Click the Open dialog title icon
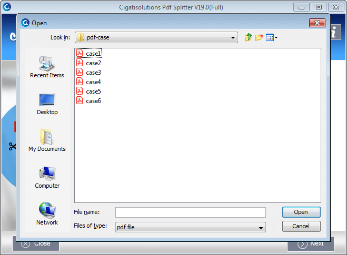The image size is (347, 255). pos(25,23)
